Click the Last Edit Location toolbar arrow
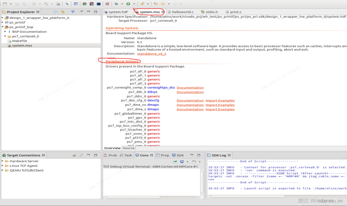This screenshot has width=347, height=206. (x=156, y=4)
